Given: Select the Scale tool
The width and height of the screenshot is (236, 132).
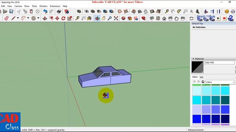Looking at the screenshot, I should click(x=70, y=18).
